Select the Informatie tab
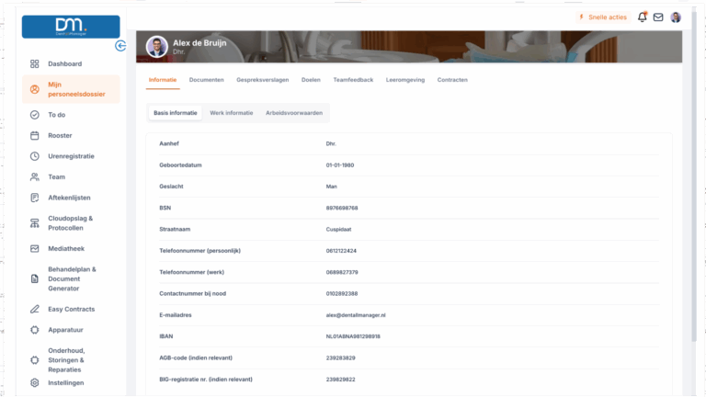This screenshot has width=706, height=397. [x=163, y=80]
